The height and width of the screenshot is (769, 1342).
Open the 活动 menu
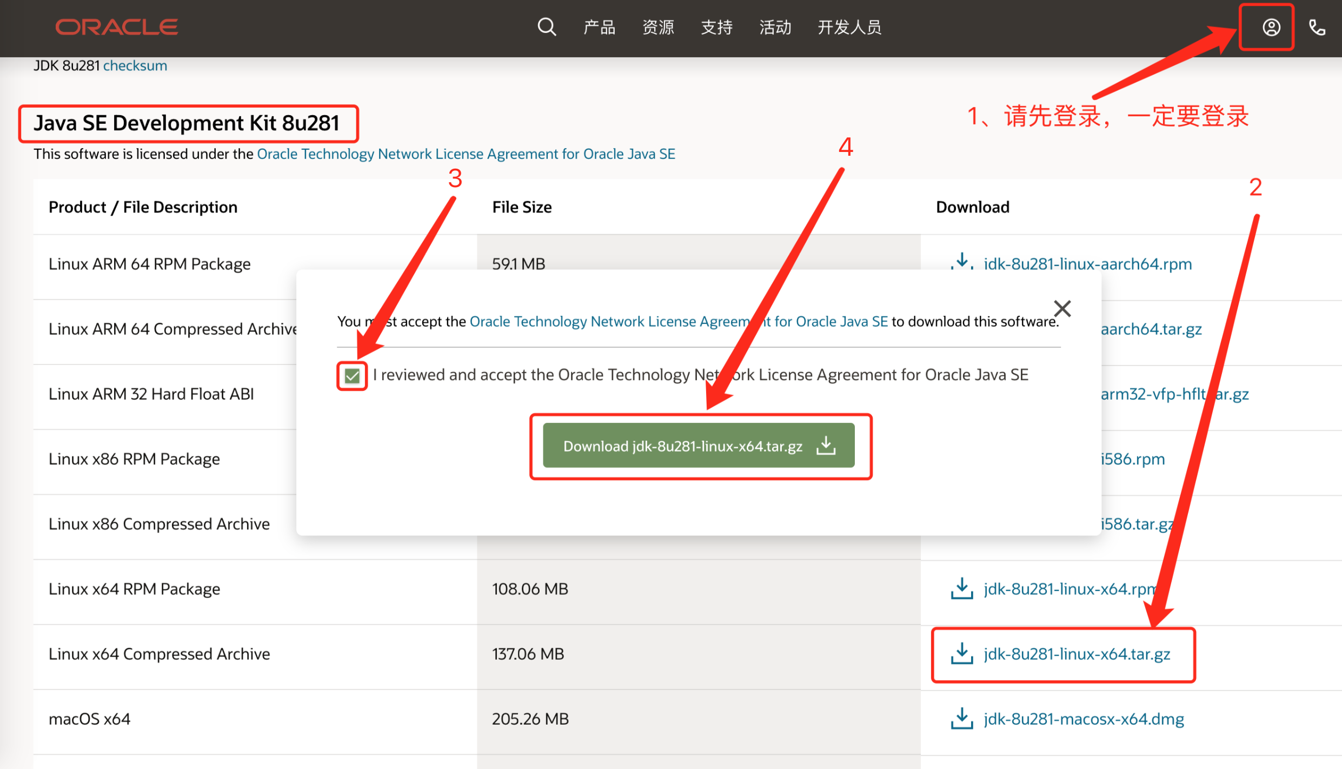[775, 27]
